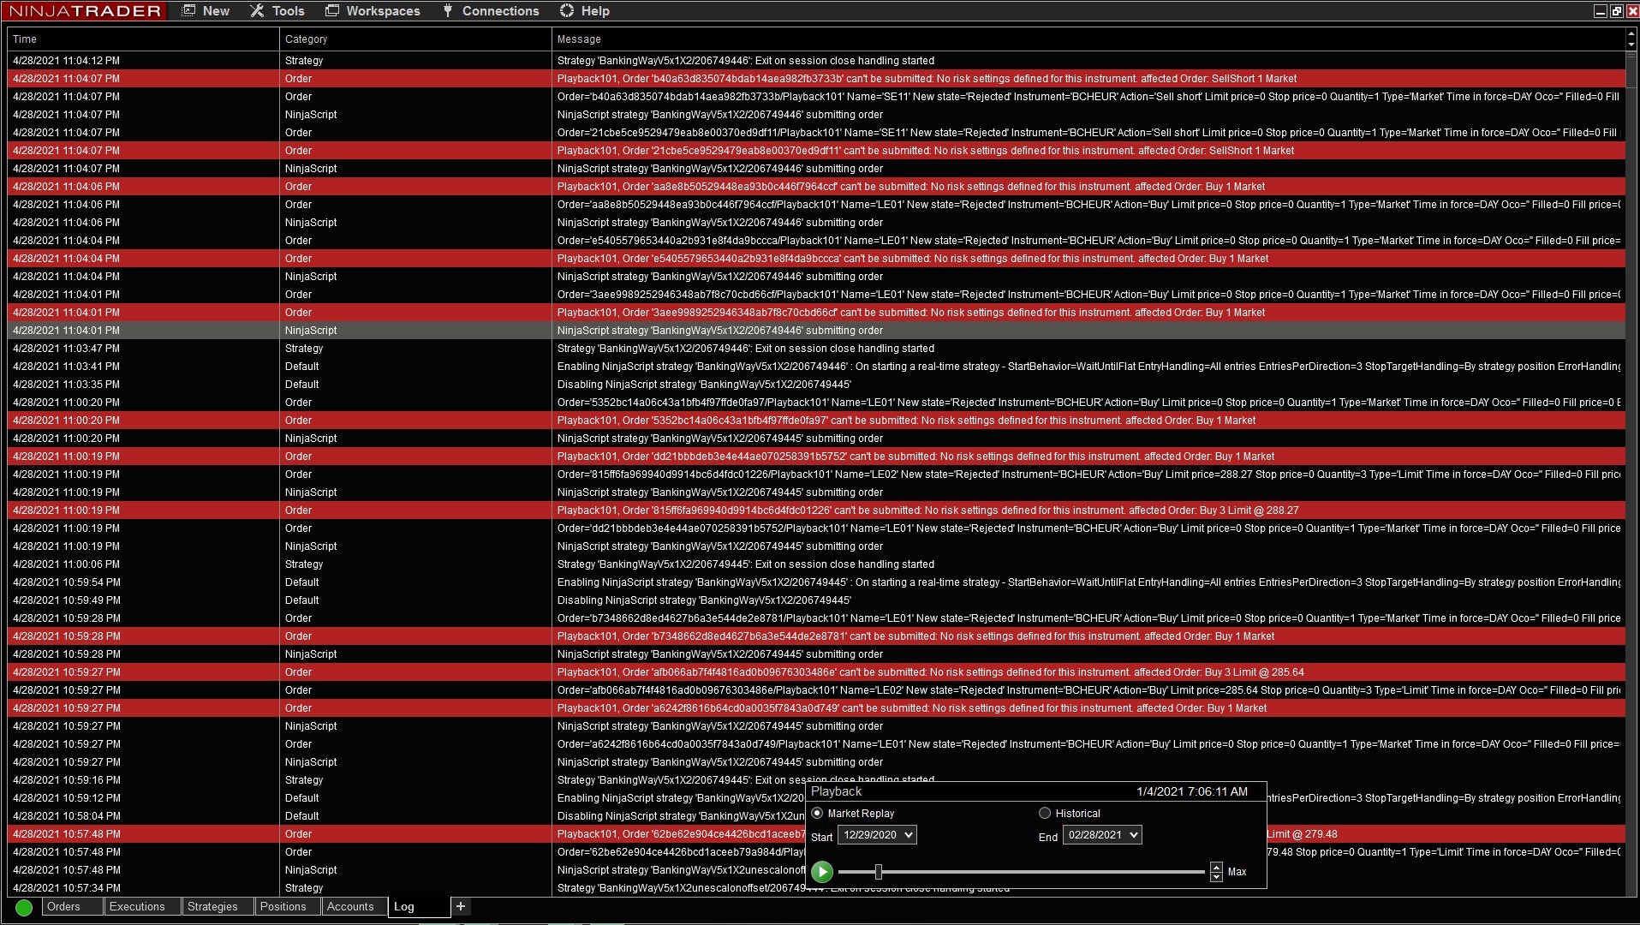This screenshot has height=925, width=1640.
Task: Select the red row mentioning Buy 3 Limit @ 285.64
Action: [816, 672]
